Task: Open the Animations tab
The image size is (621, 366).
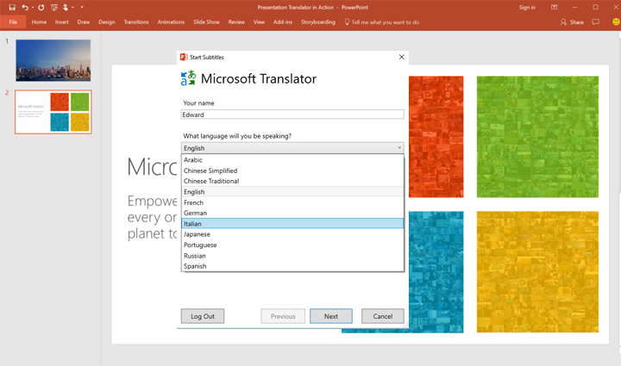Action: tap(171, 22)
